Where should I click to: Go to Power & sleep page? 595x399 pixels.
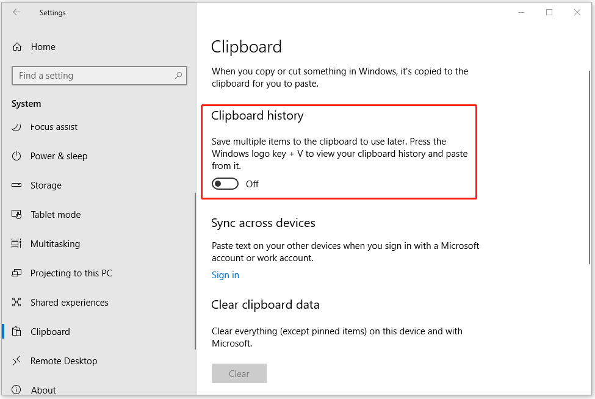(x=59, y=156)
